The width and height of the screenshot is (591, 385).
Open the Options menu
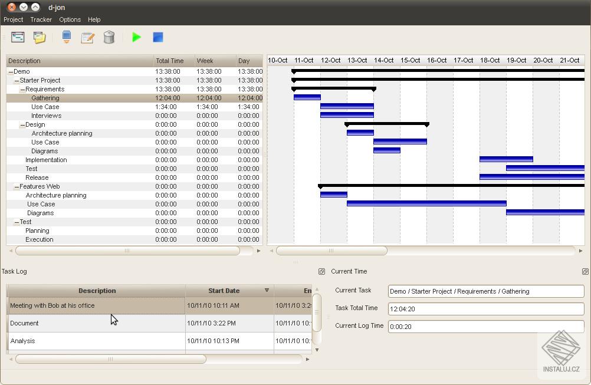[70, 19]
